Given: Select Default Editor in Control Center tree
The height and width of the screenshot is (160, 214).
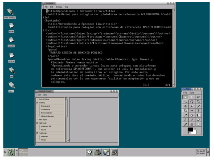Looking at the screenshot, I should pos(44,99).
